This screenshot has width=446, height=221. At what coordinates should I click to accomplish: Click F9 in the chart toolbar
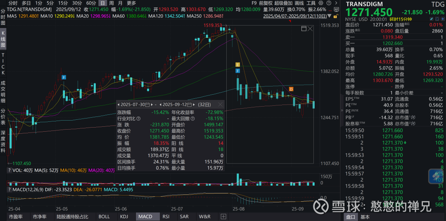click(x=255, y=3)
